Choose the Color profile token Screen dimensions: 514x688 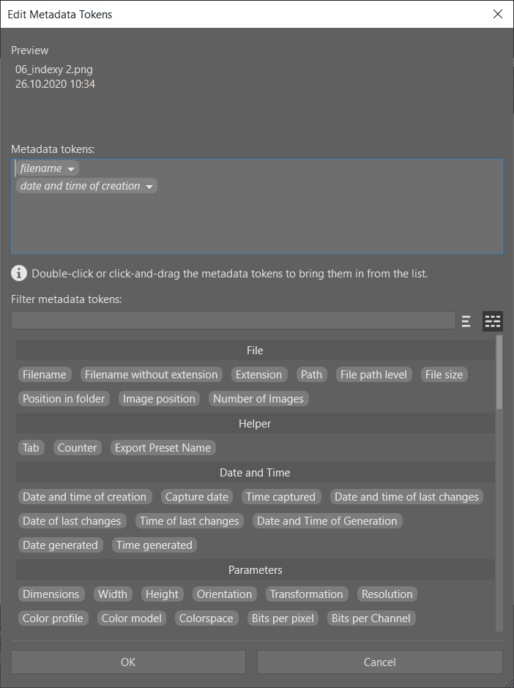[53, 618]
